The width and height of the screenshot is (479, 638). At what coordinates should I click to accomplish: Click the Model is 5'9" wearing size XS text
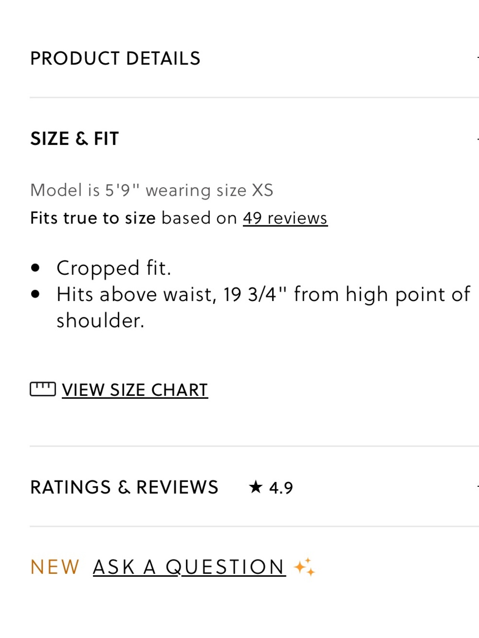(x=152, y=190)
